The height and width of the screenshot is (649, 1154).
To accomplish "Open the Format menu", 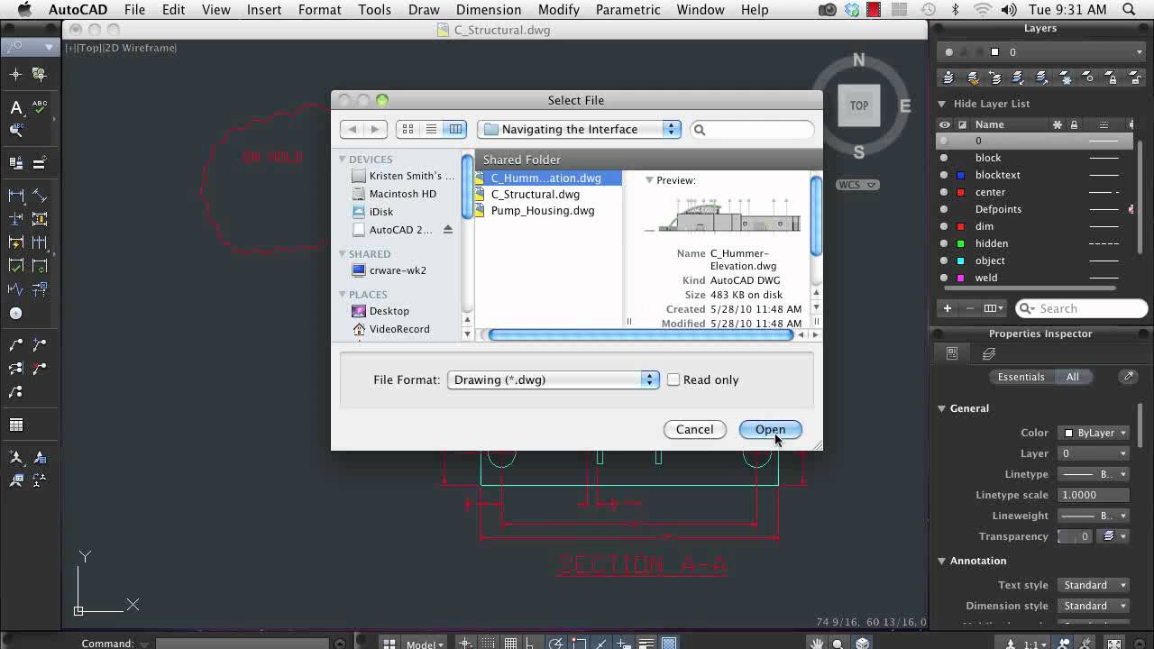I will pyautogui.click(x=320, y=10).
